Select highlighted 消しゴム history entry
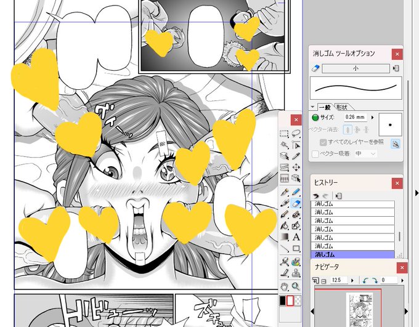This screenshot has width=419, height=327. (x=352, y=254)
